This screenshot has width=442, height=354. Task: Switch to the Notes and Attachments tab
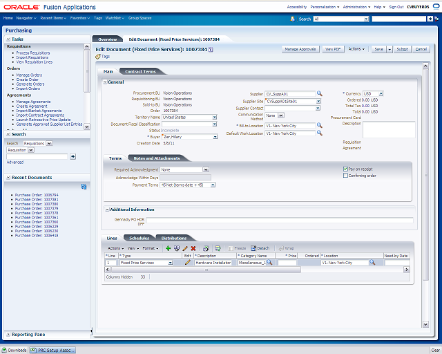pyautogui.click(x=157, y=158)
